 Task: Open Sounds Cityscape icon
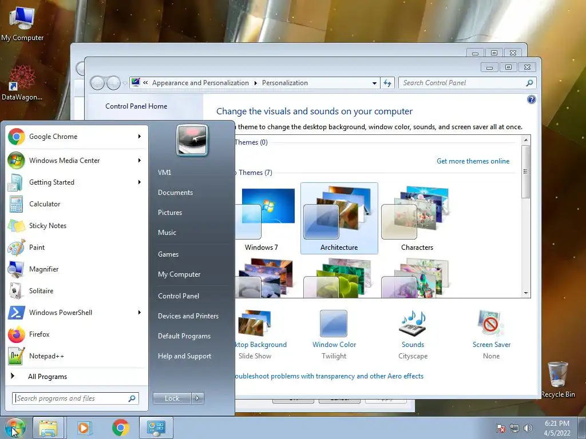pyautogui.click(x=413, y=324)
